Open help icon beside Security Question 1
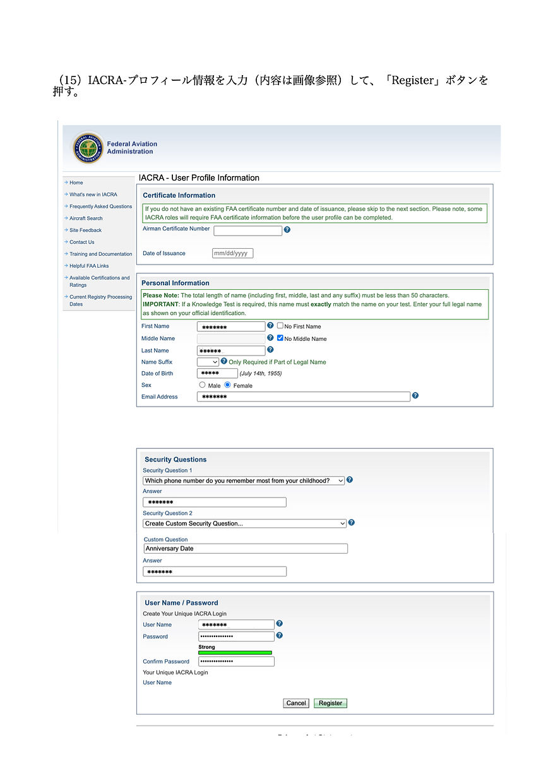 pos(350,480)
